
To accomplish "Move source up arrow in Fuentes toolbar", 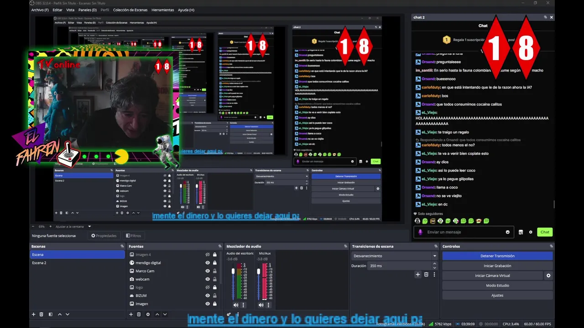I will [157, 314].
